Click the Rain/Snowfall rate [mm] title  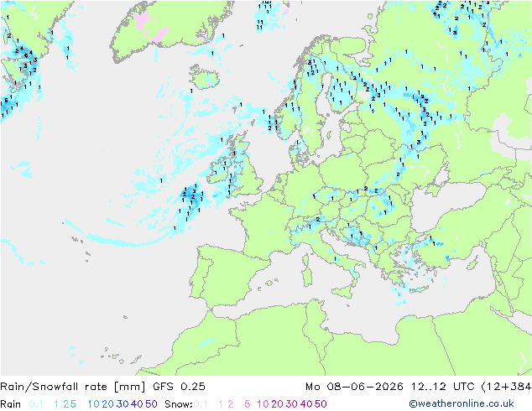[73, 386]
